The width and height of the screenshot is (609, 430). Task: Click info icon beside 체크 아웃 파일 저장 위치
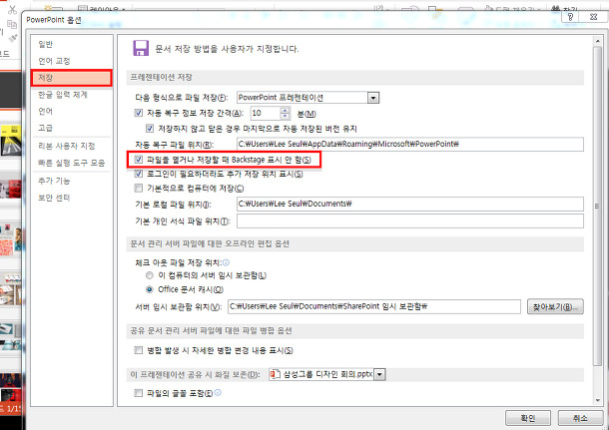pyautogui.click(x=226, y=262)
